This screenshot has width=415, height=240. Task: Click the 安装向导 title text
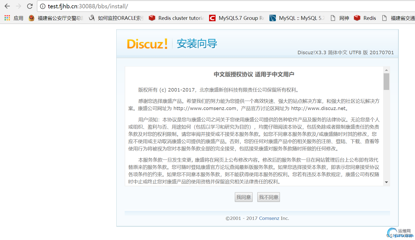tap(197, 43)
